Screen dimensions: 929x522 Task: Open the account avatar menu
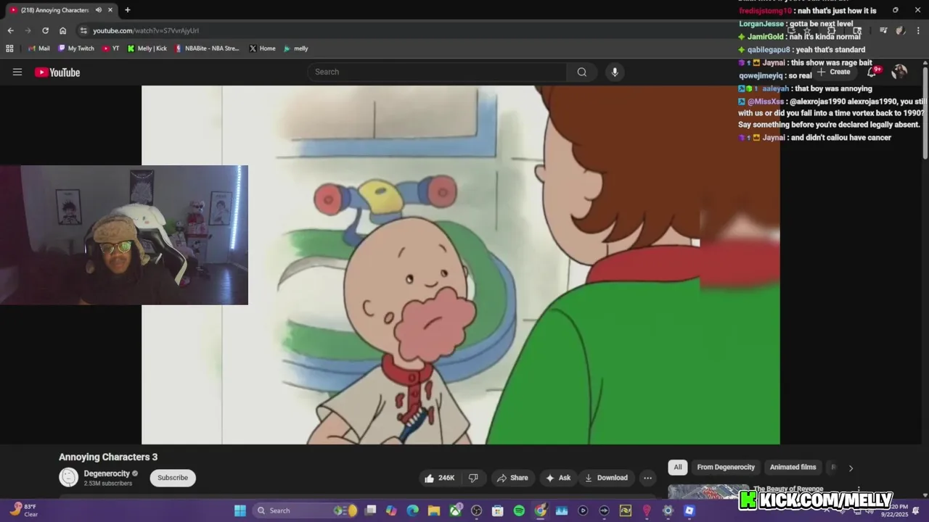coord(899,72)
